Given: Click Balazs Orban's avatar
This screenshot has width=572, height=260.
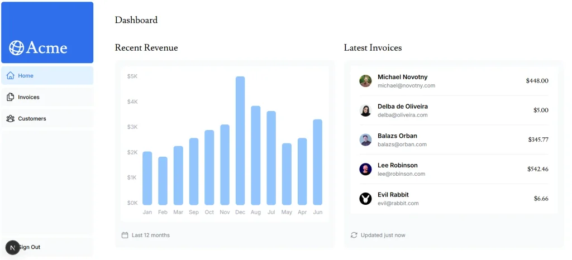Looking at the screenshot, I should pos(365,140).
